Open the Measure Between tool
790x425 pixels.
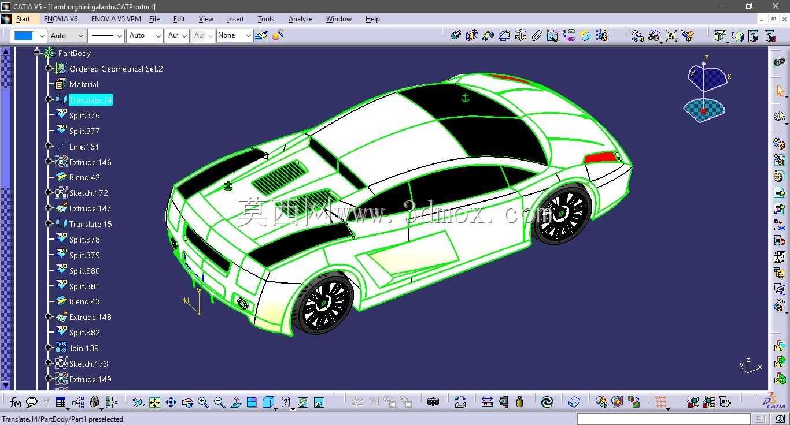487,402
